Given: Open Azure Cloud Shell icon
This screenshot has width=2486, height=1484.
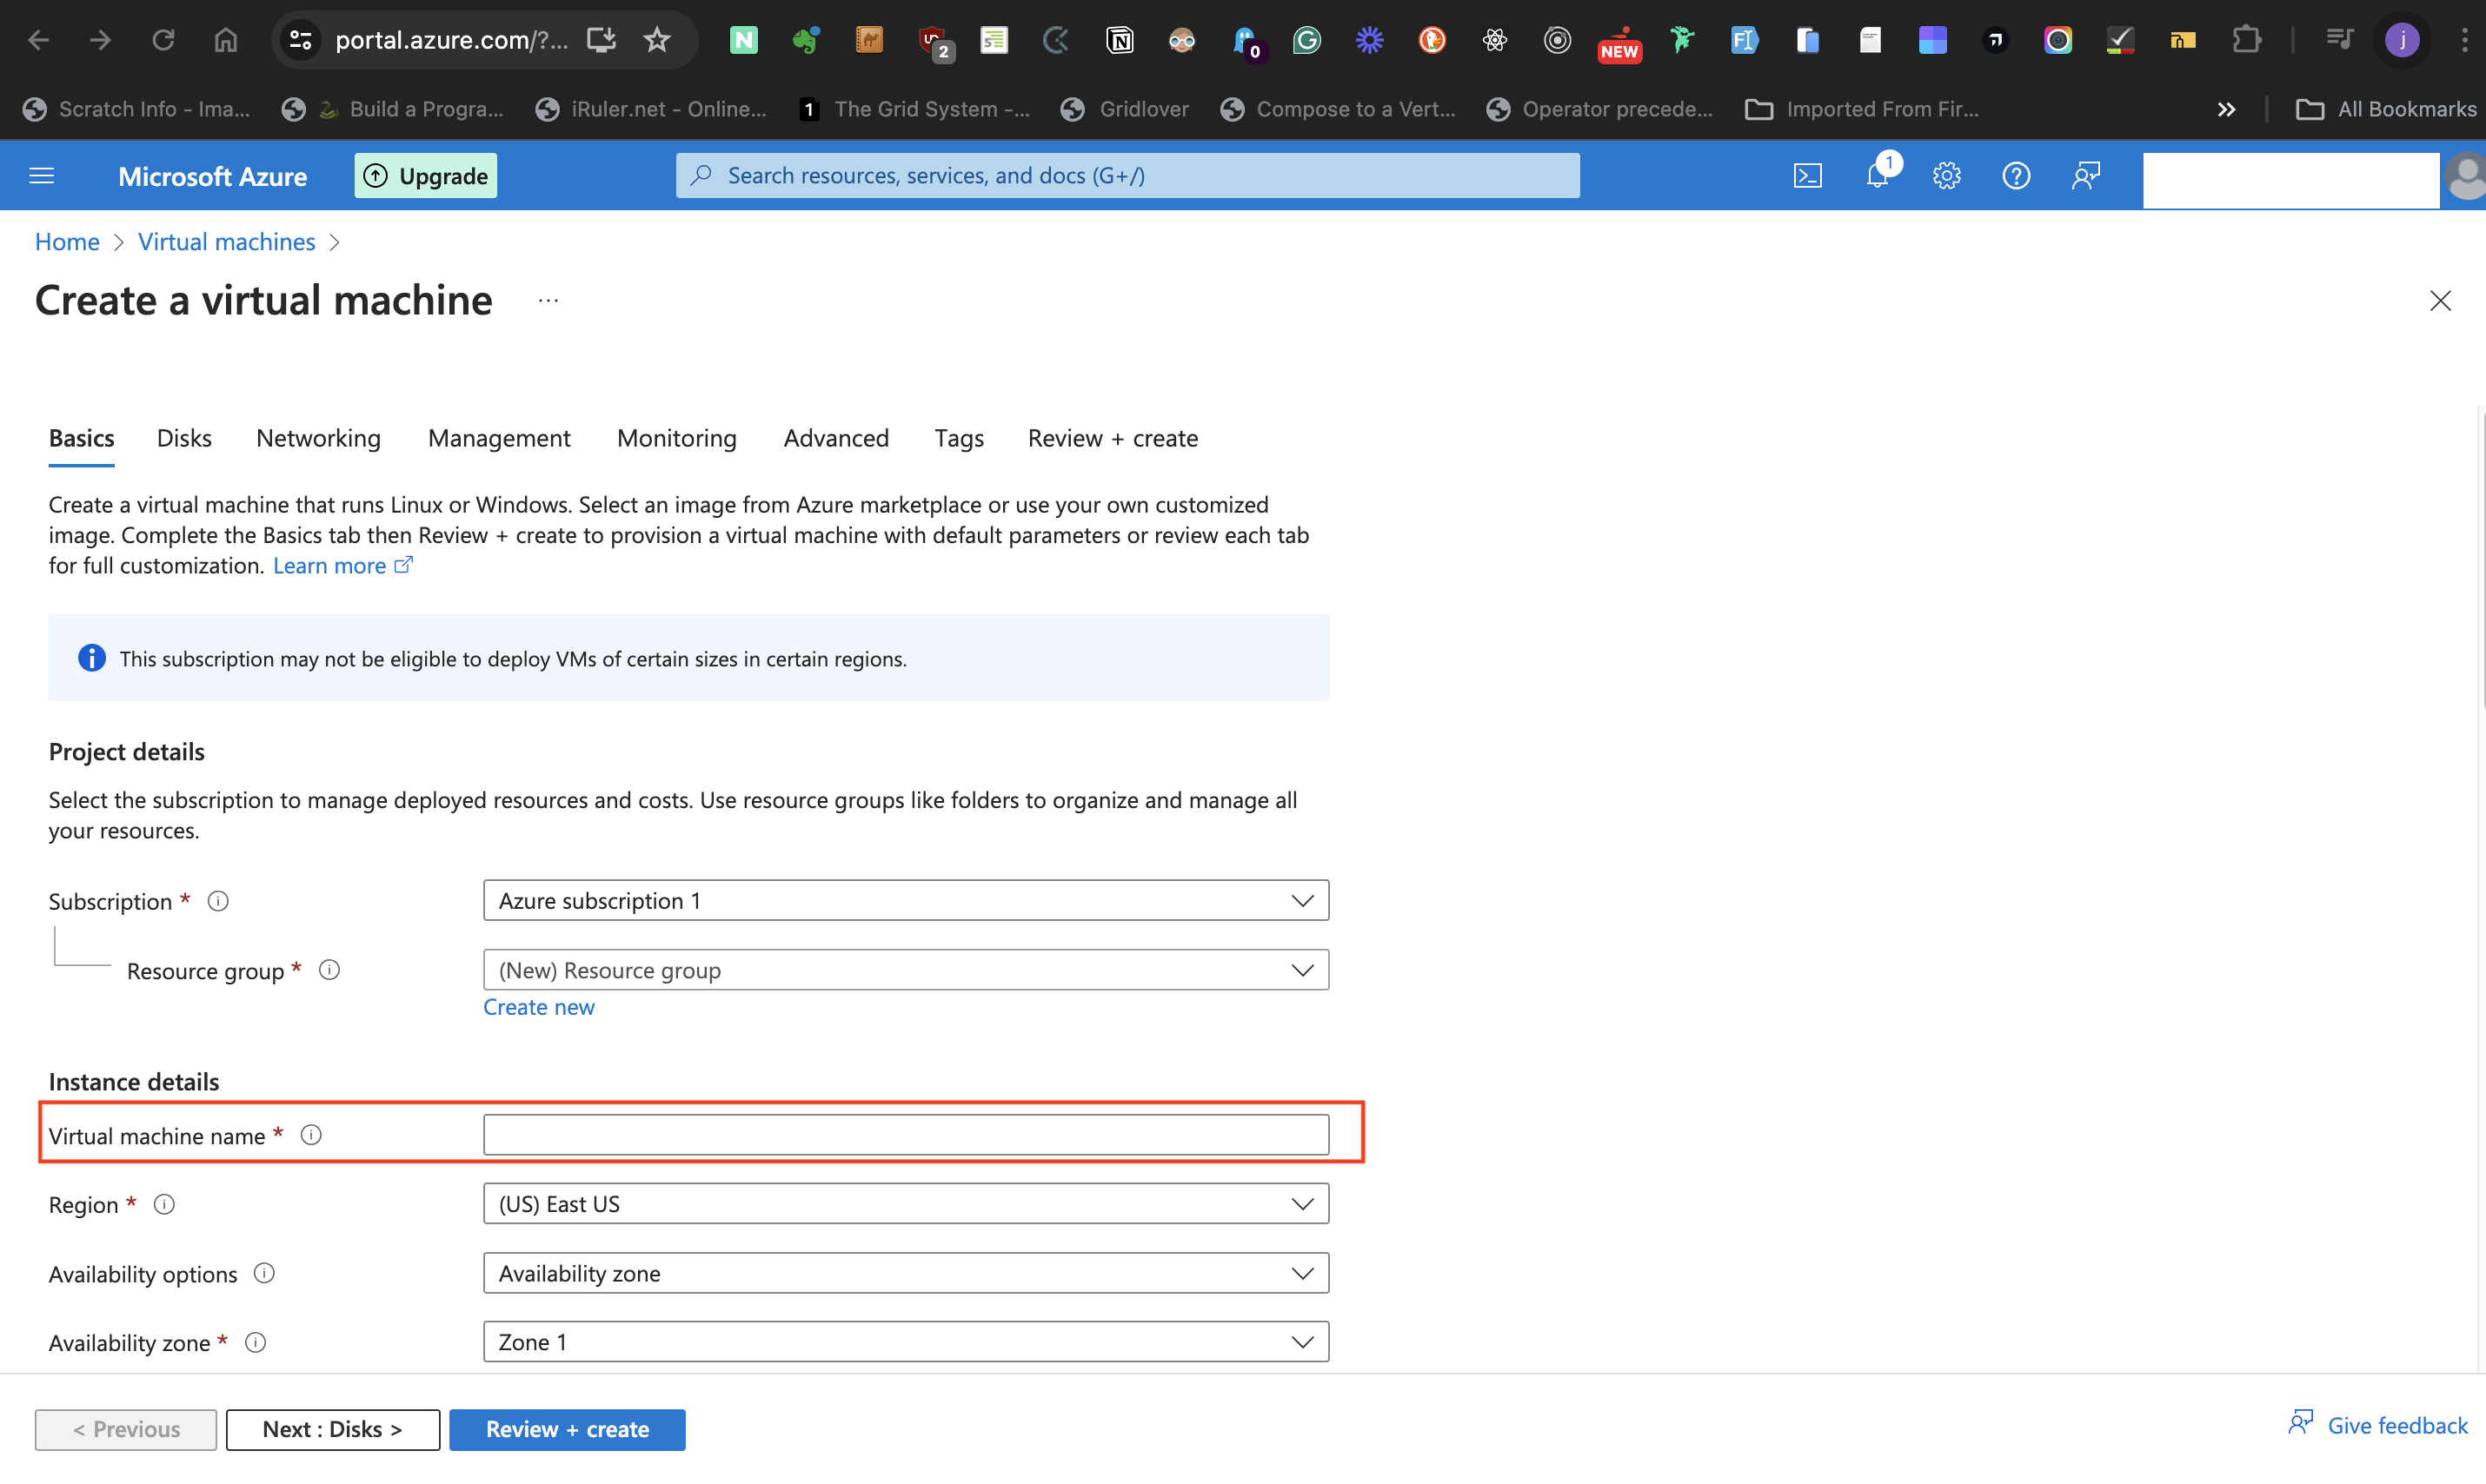Looking at the screenshot, I should (1807, 176).
